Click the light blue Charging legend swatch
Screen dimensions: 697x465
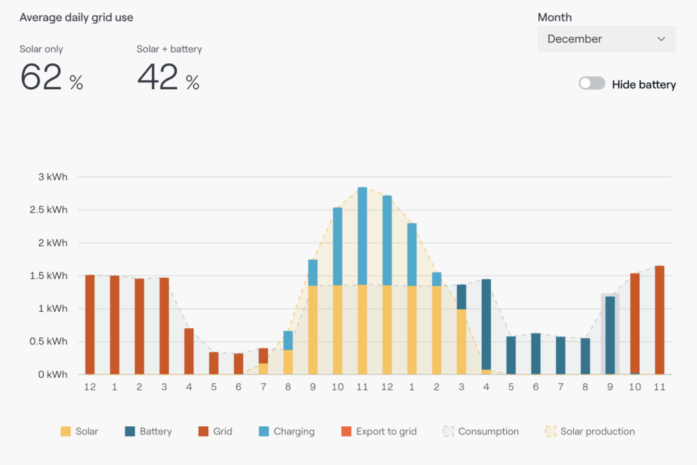coord(263,432)
